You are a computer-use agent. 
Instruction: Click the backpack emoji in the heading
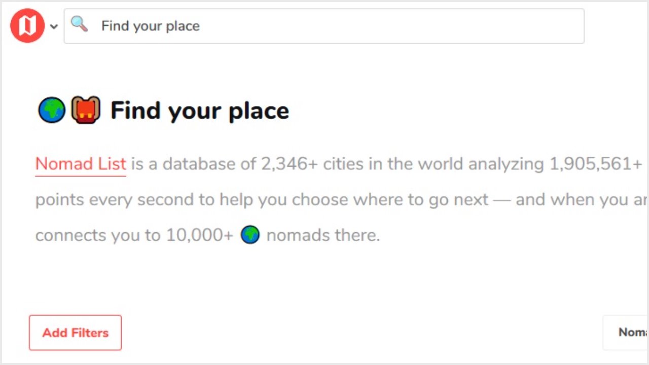click(x=86, y=110)
